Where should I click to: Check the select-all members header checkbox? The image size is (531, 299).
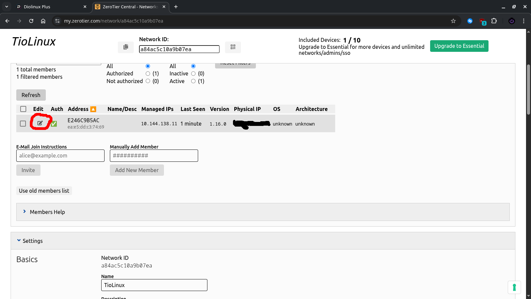point(23,109)
